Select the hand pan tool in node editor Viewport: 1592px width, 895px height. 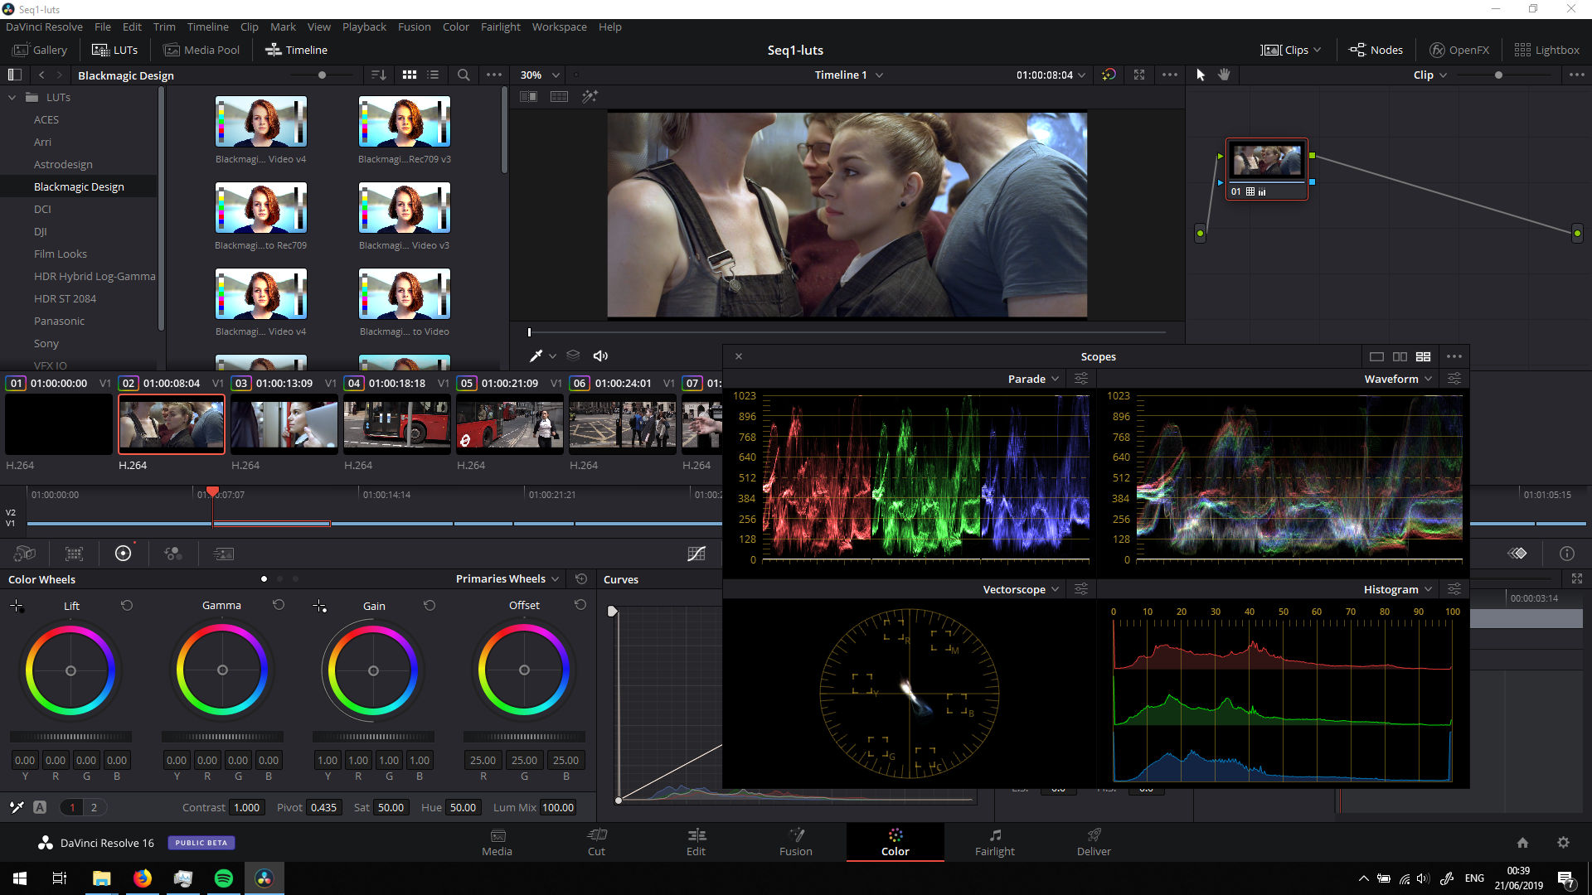[1224, 75]
